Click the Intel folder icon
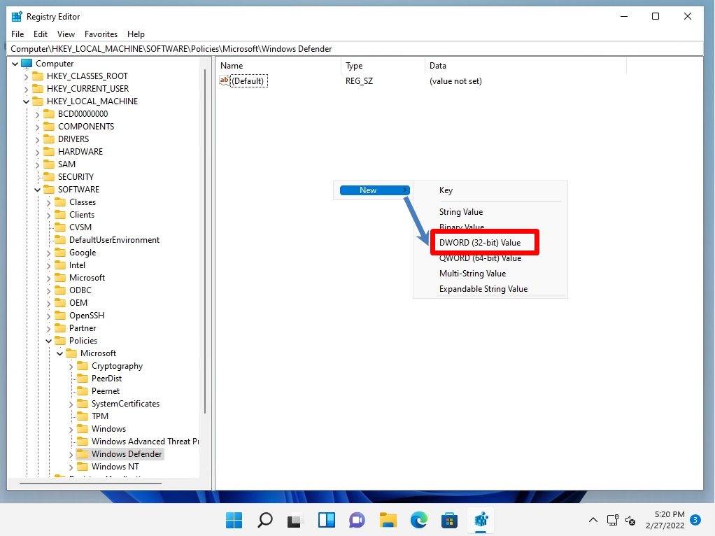This screenshot has height=536, width=715. (60, 265)
